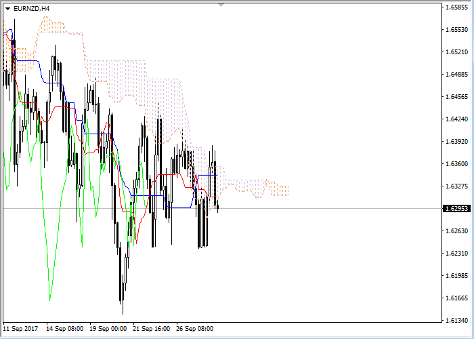This screenshot has height=339, width=474.
Task: Click the 26 Sep 08:00 date label
Action: 195,329
